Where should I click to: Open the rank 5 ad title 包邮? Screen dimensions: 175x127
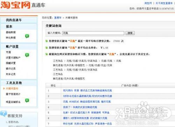[86, 113]
